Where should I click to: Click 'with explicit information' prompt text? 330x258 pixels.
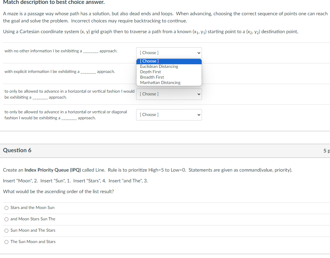pyautogui.click(x=60, y=72)
